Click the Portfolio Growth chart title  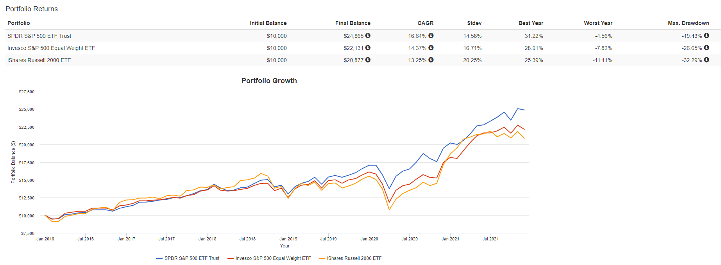[x=269, y=81]
